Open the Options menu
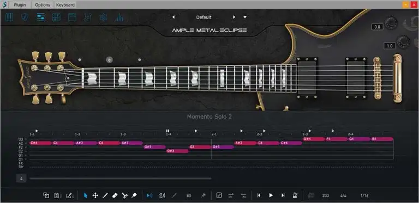 tap(43, 5)
